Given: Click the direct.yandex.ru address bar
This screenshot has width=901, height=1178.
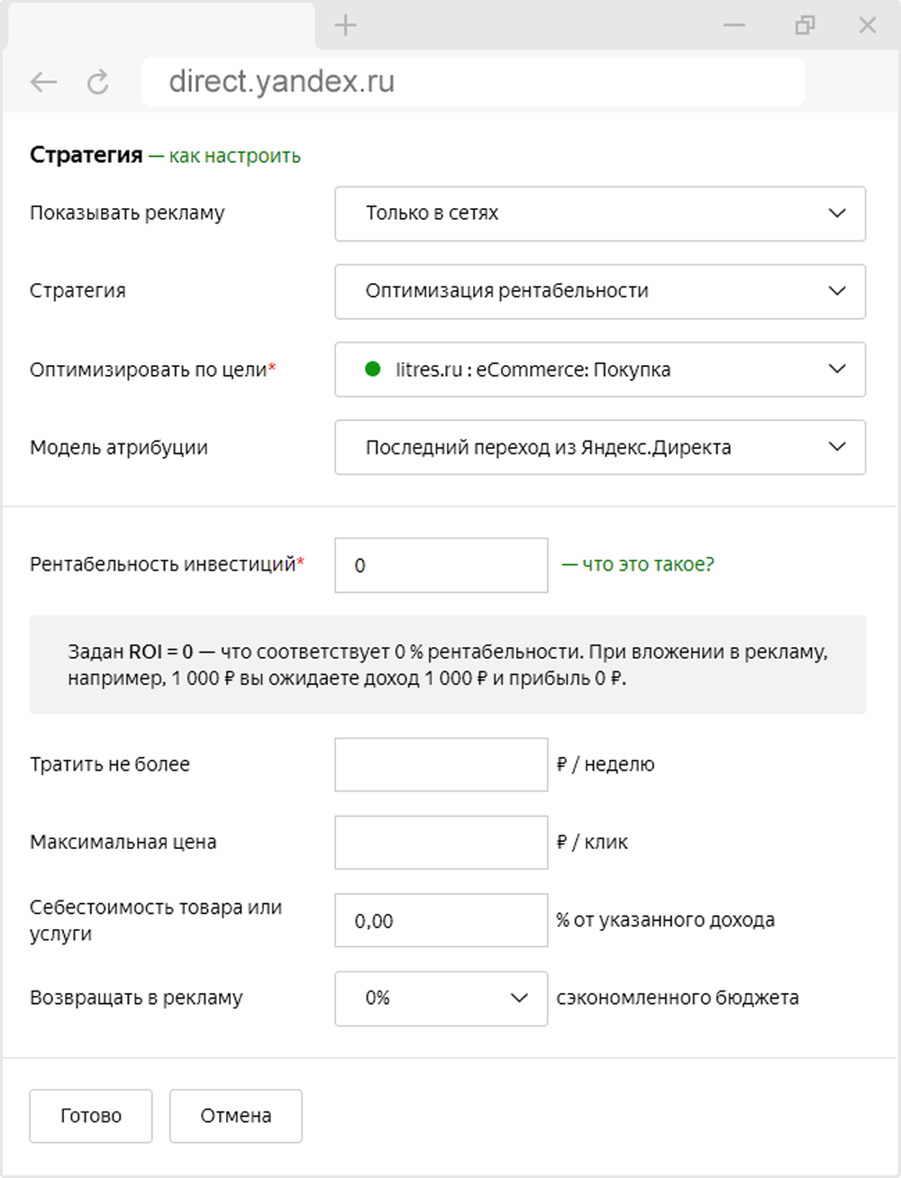Looking at the screenshot, I should [472, 82].
